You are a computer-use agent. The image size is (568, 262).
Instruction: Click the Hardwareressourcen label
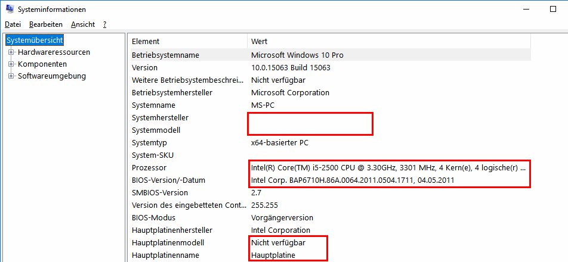tap(54, 52)
